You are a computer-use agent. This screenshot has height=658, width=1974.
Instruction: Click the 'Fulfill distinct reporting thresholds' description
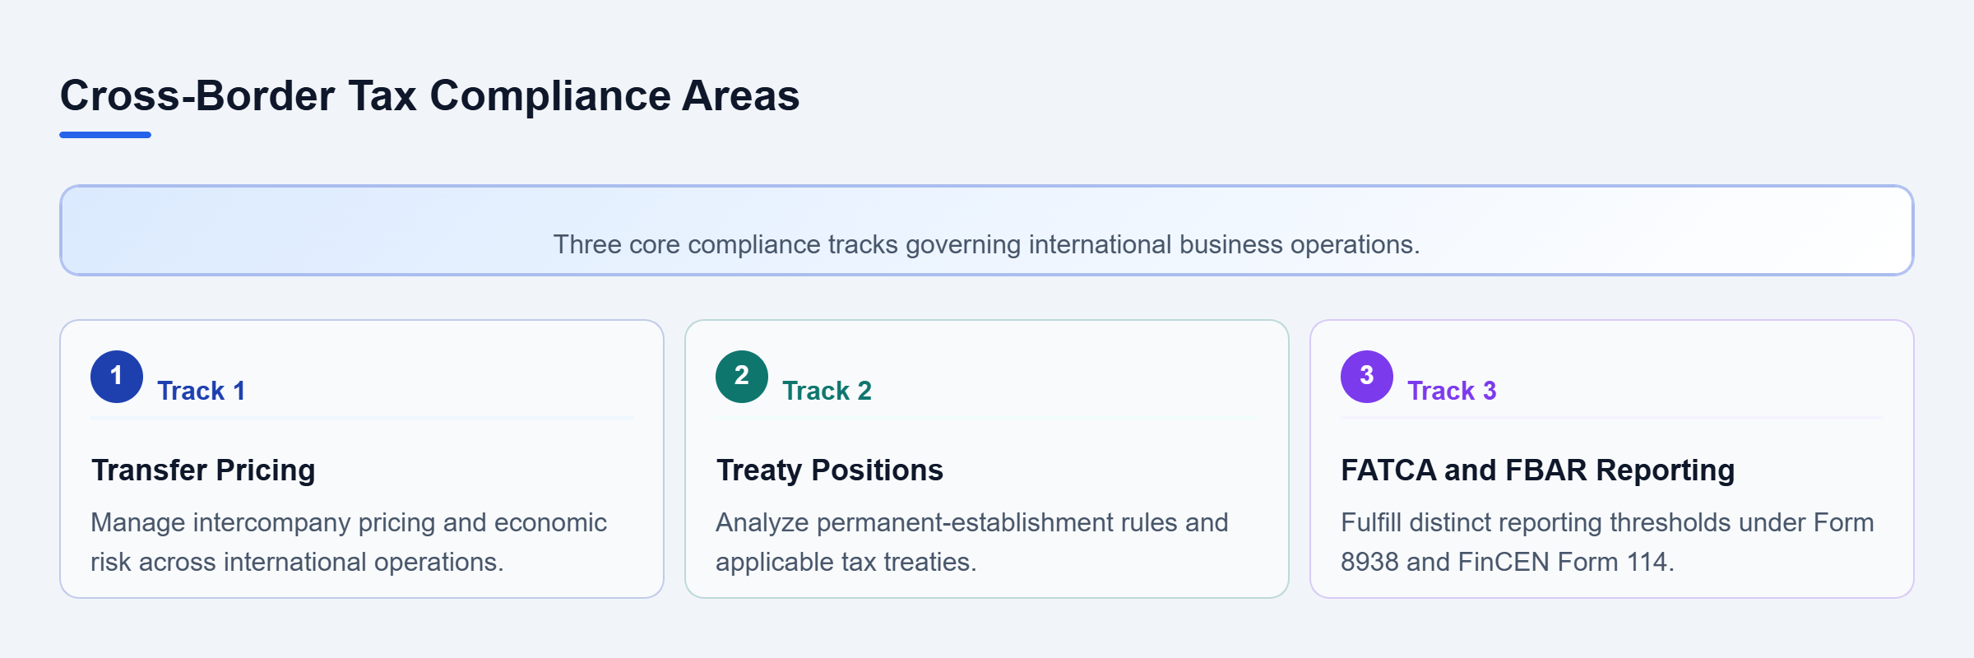click(x=1607, y=542)
